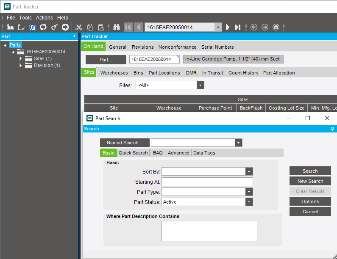Click the Part... button
Image resolution: width=337 pixels, height=259 pixels.
click(106, 60)
